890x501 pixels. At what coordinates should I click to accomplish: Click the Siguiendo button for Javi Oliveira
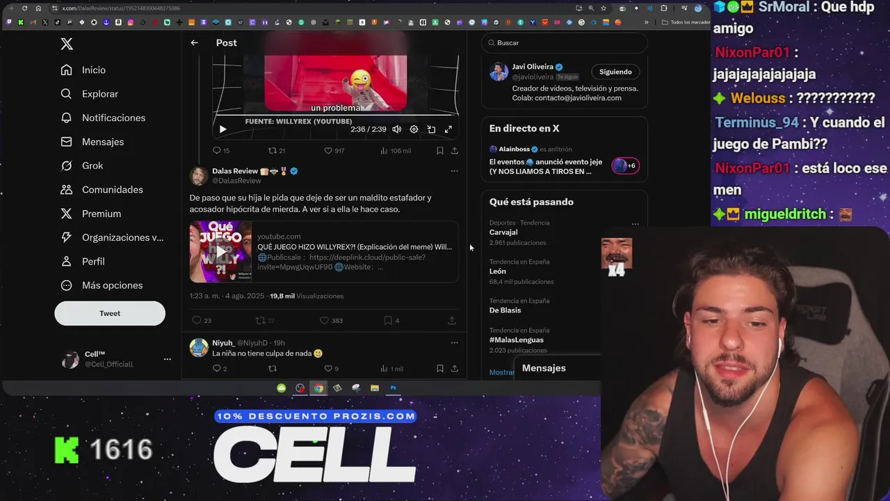(x=615, y=72)
